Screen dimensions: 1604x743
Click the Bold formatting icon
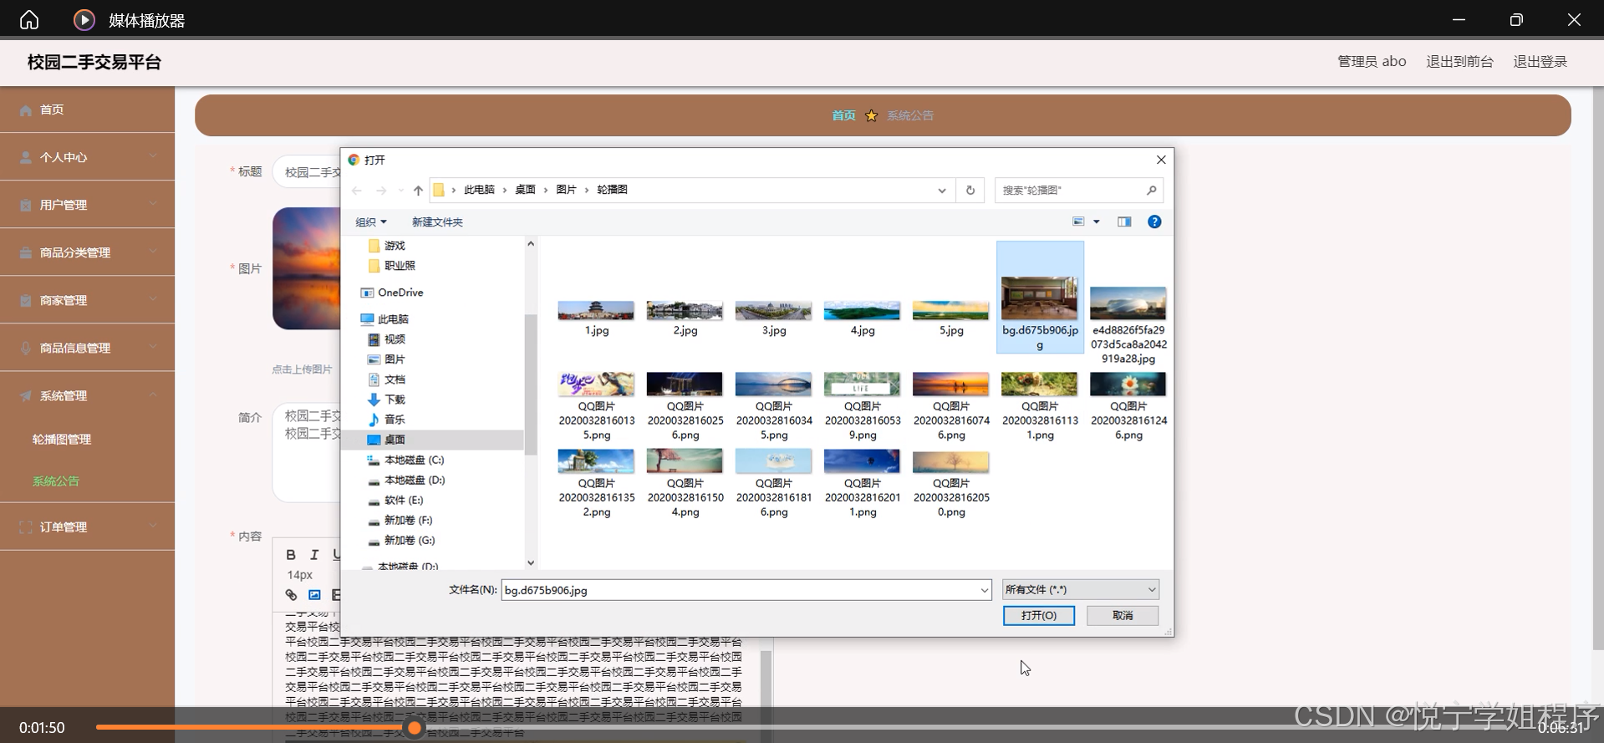pos(291,554)
